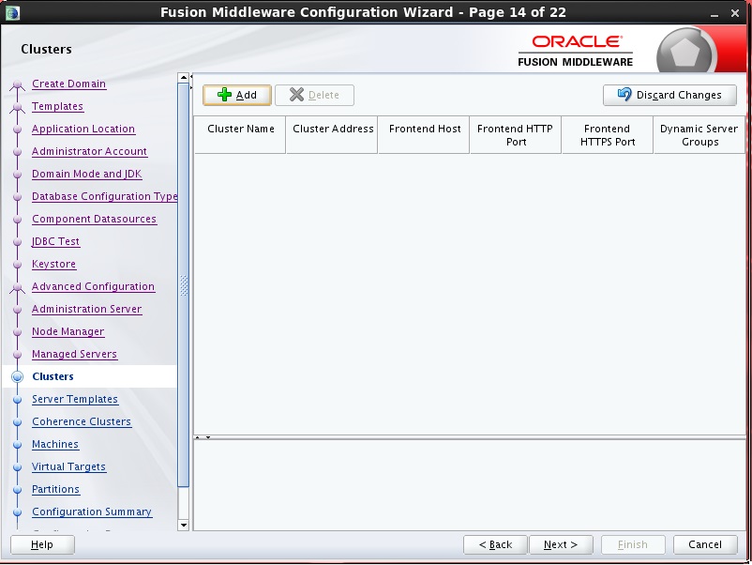Open Component Datasources step

pos(94,219)
